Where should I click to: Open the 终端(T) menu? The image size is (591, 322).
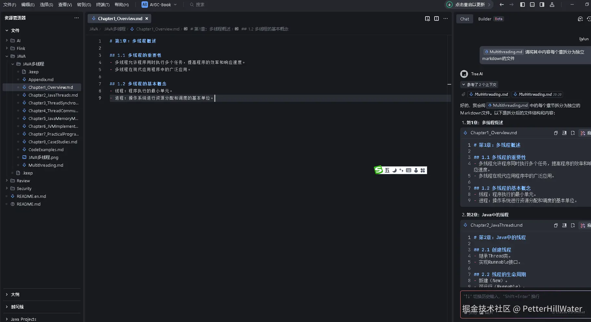pos(103,5)
